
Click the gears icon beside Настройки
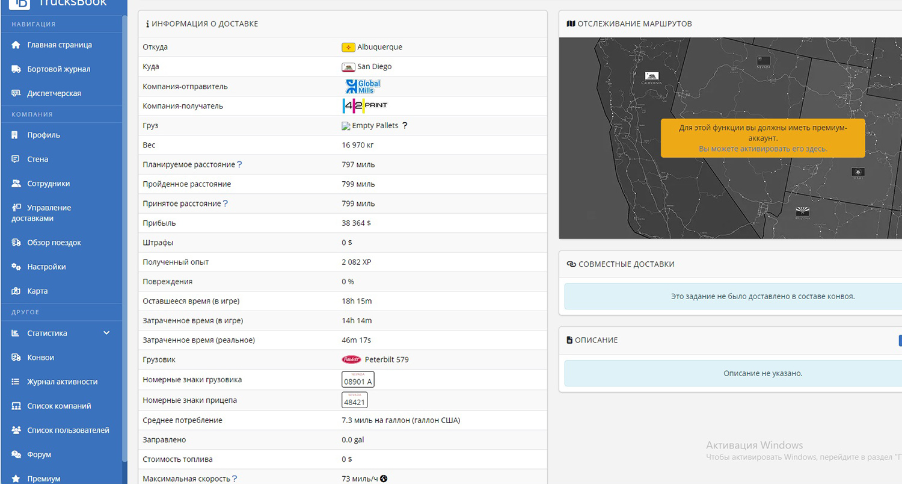point(16,267)
